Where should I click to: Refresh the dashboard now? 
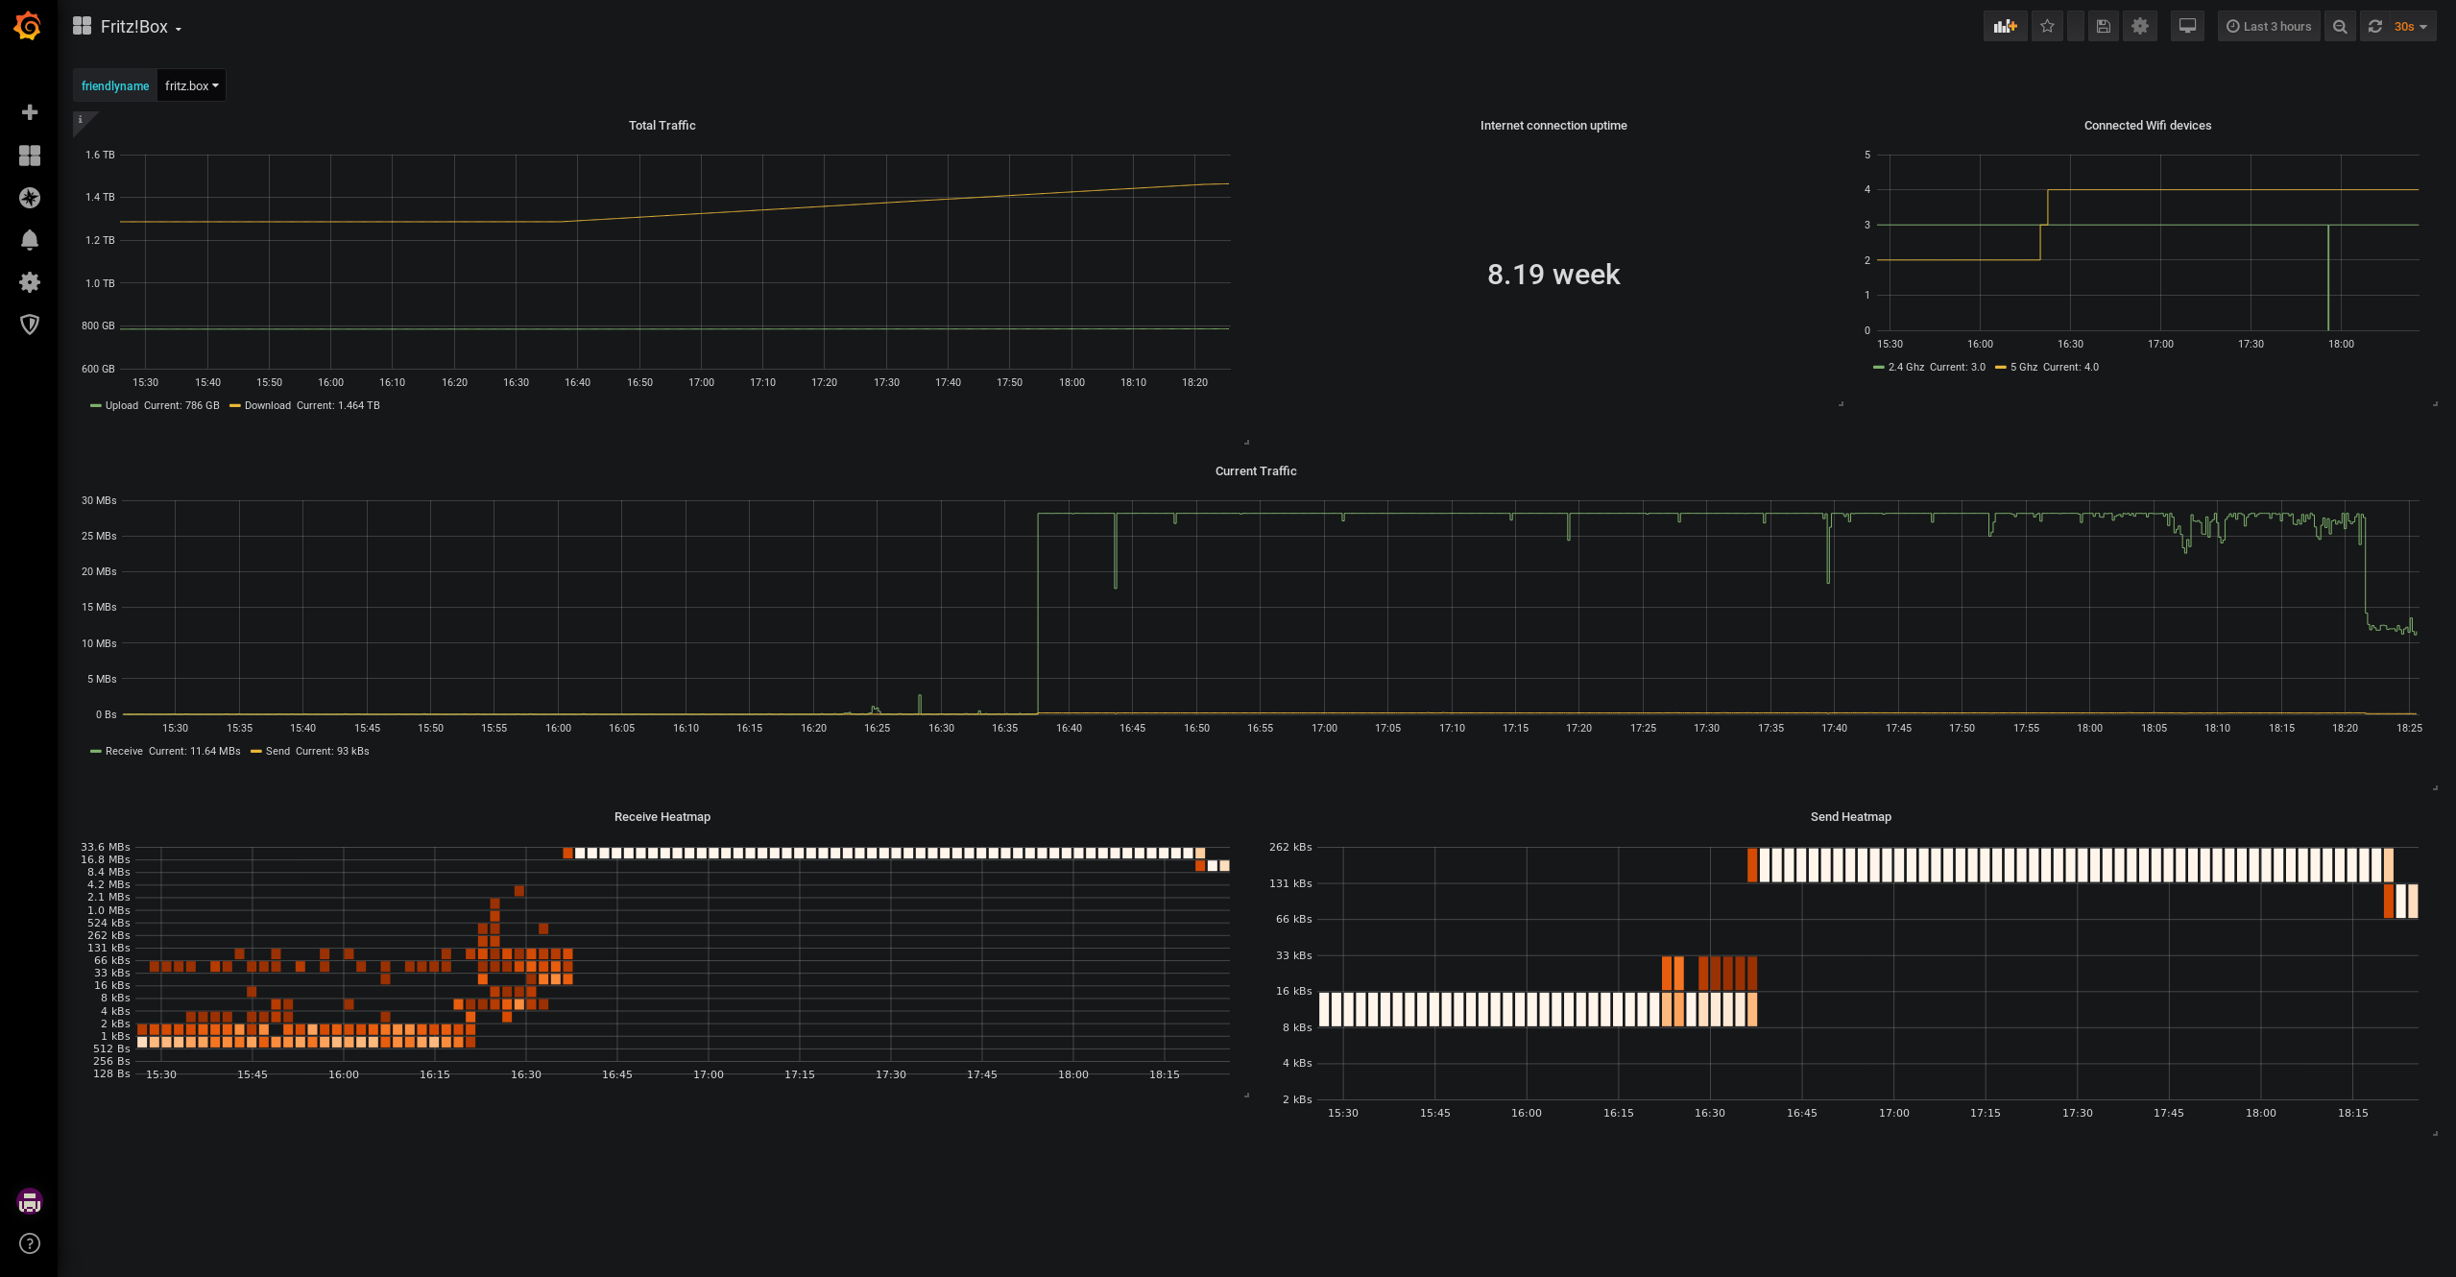2375,27
